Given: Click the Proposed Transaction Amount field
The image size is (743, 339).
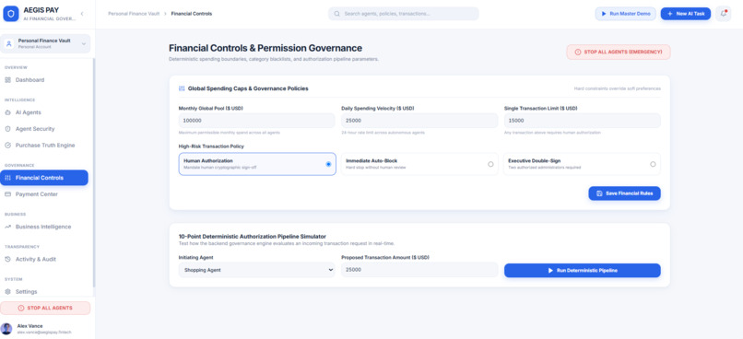Looking at the screenshot, I should (x=419, y=270).
